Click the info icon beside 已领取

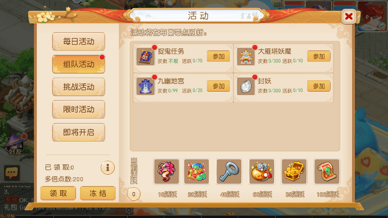click(x=108, y=168)
